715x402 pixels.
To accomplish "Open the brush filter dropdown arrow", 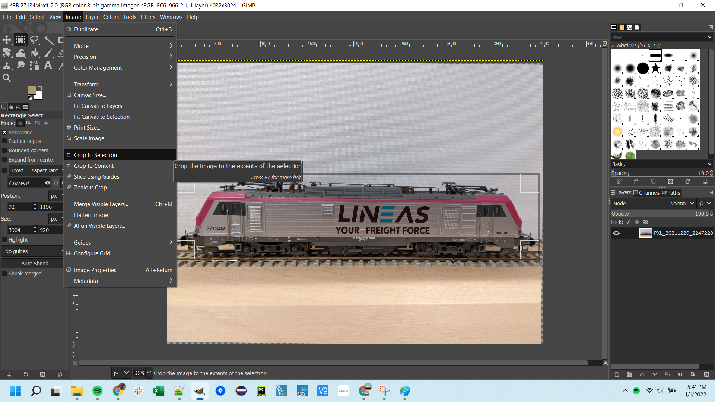I will coord(709,37).
